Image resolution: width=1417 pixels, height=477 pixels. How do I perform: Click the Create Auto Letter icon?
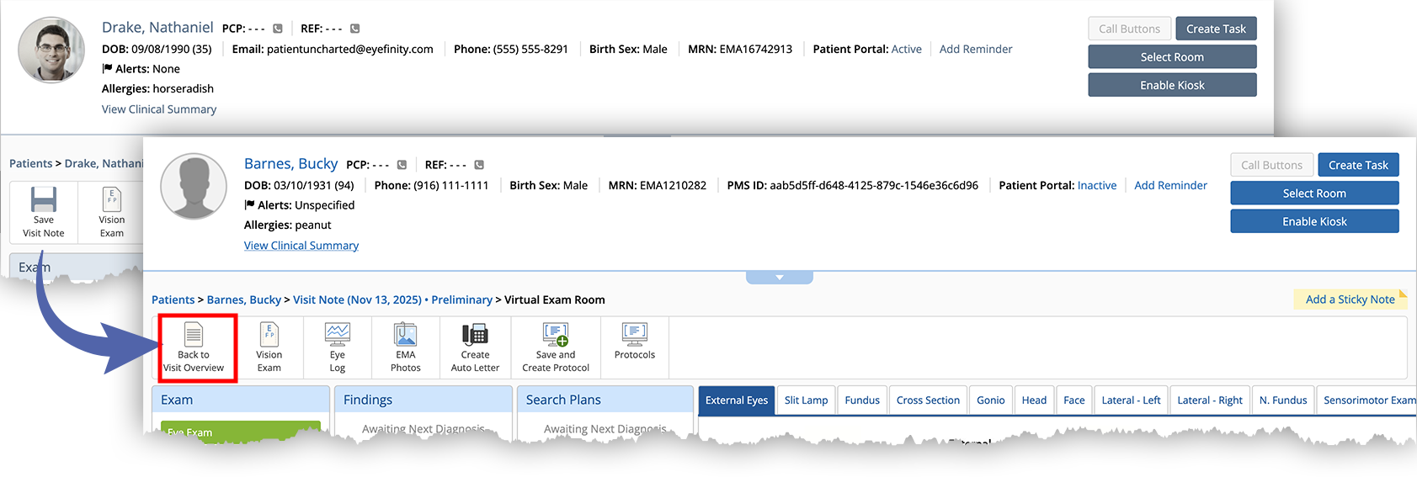475,336
